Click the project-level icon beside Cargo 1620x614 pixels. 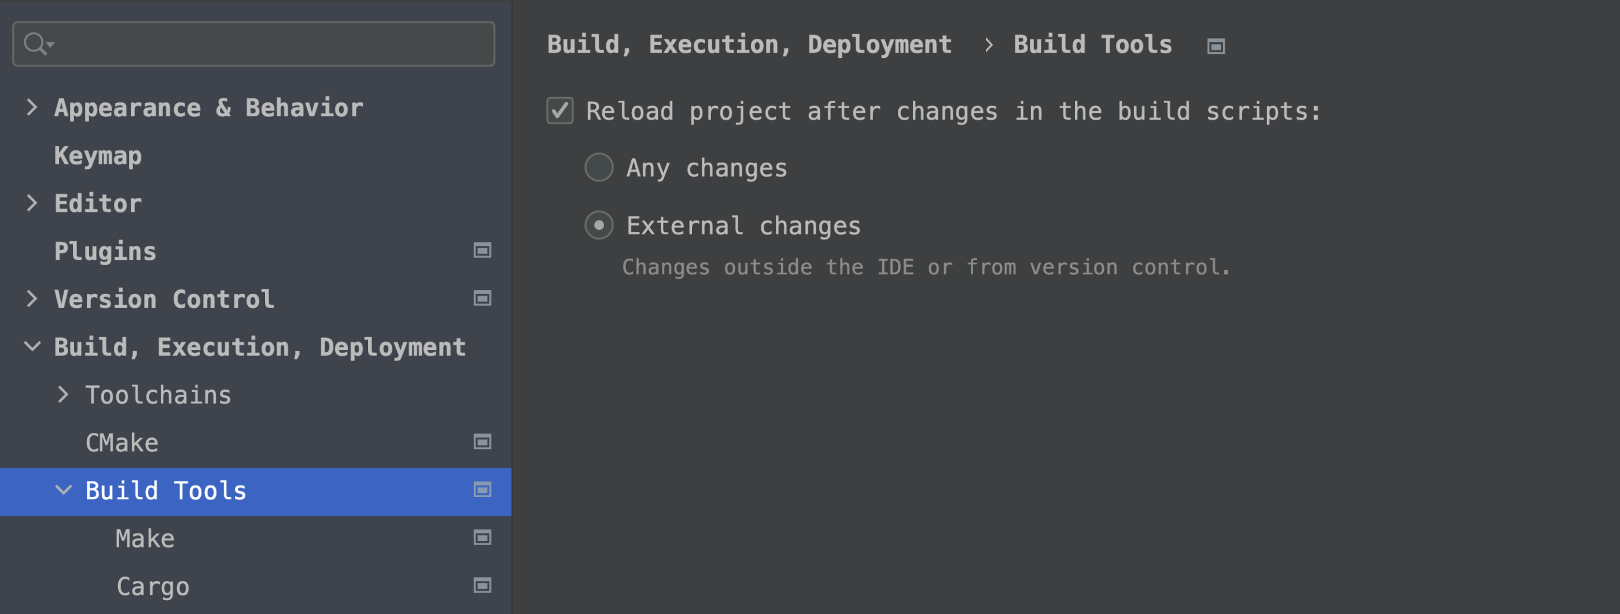[x=483, y=586]
